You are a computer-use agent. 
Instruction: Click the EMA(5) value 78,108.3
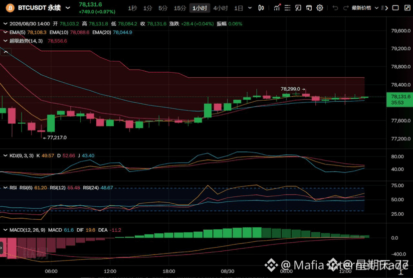pyautogui.click(x=37, y=32)
